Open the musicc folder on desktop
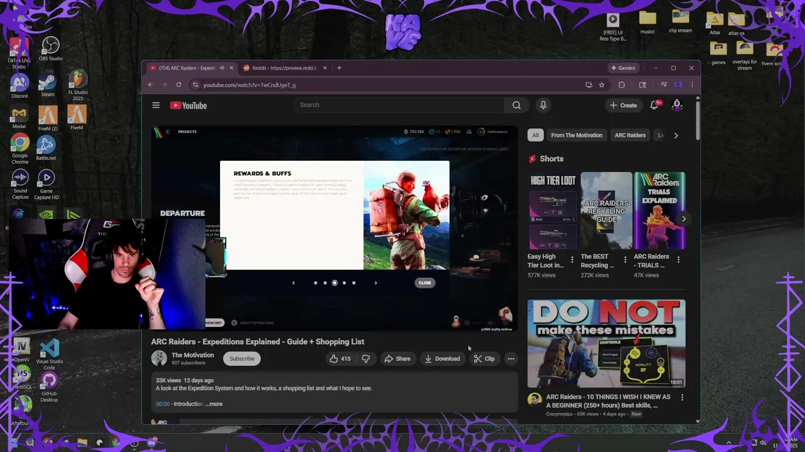This screenshot has width=805, height=452. 648,23
